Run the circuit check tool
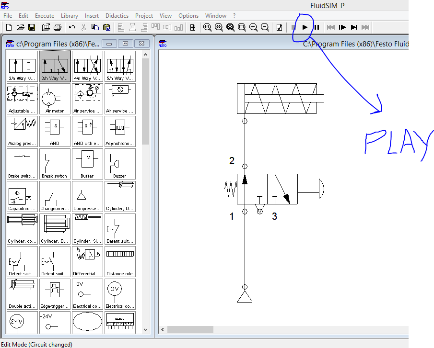This screenshot has height=348, width=434. click(x=280, y=27)
